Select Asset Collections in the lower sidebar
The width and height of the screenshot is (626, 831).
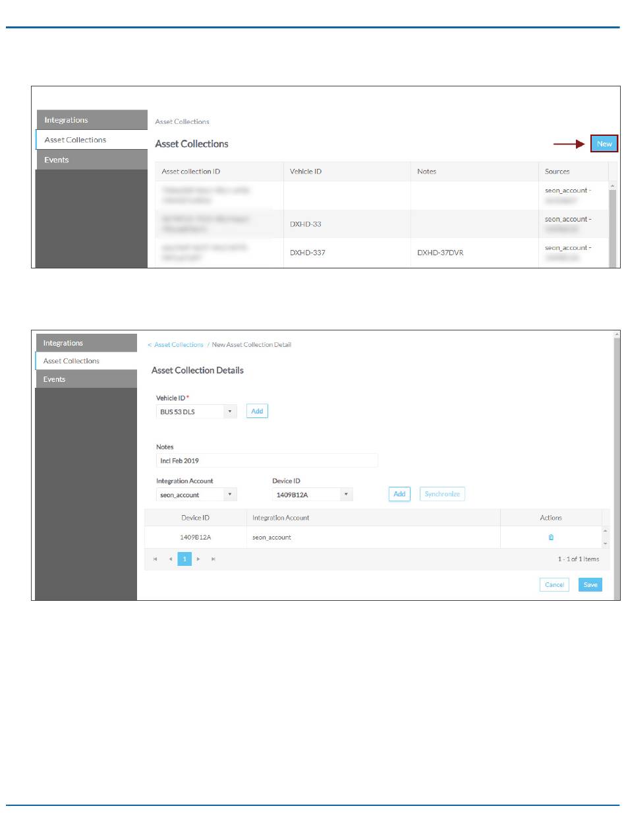pos(86,361)
